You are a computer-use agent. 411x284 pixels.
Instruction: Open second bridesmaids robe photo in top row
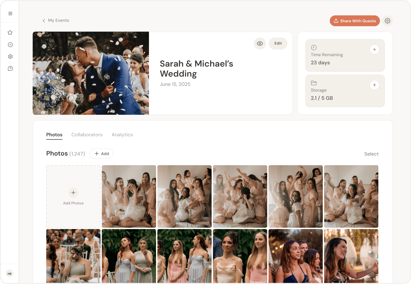coord(185,196)
